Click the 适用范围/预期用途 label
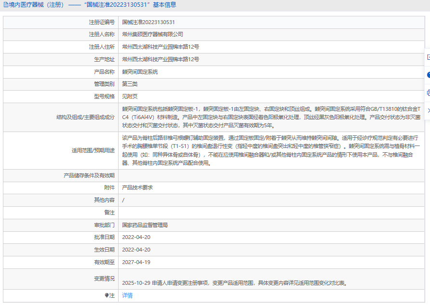 click(93, 150)
